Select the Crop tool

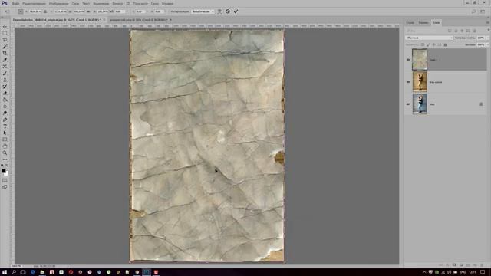point(5,53)
